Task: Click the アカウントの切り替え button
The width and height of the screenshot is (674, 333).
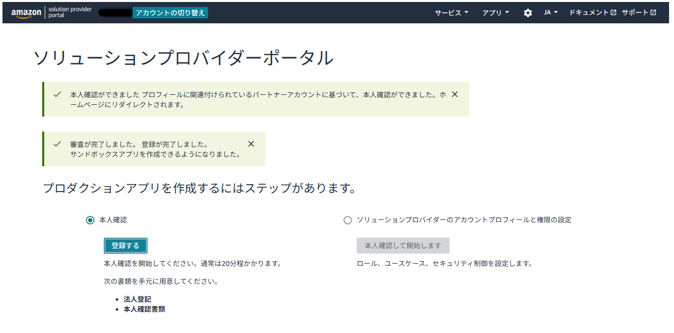Action: [170, 13]
